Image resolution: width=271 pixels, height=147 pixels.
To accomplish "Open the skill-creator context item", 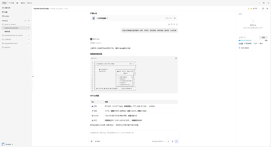I will [244, 48].
